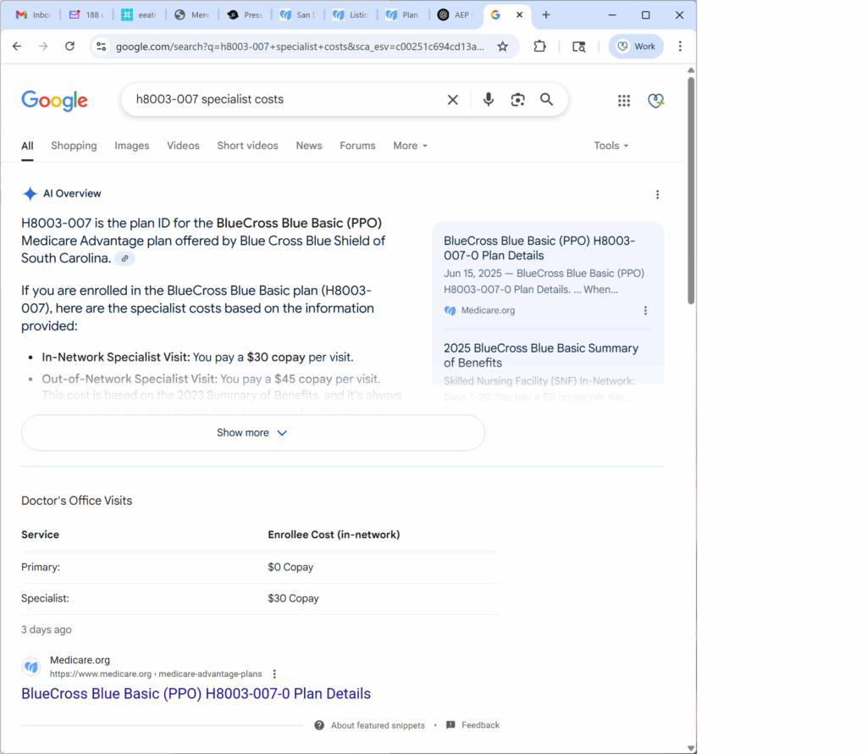Open BlueCross Blue Basic Plan Details result
Viewport: 867px width, 754px height.
point(196,694)
